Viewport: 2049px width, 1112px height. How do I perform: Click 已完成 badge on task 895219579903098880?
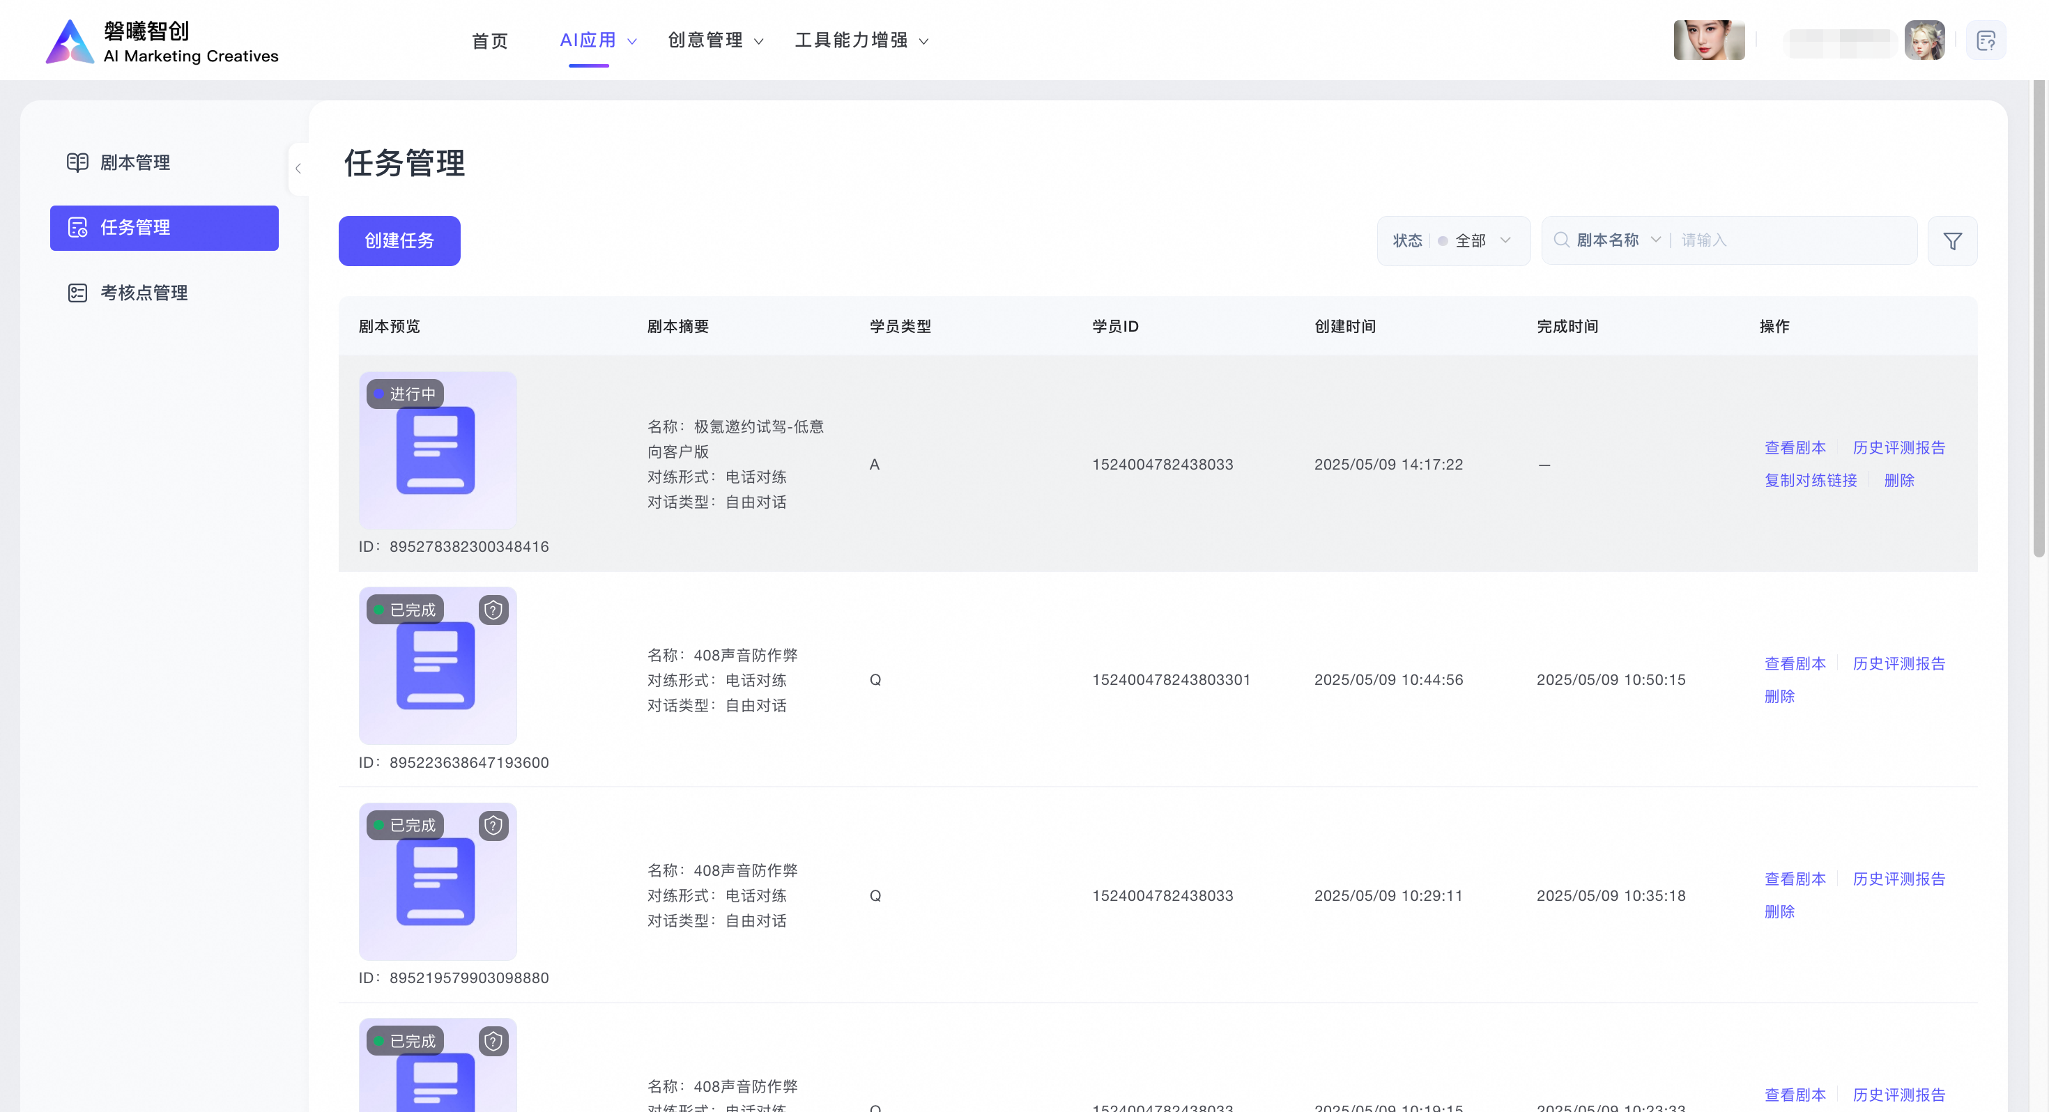[x=405, y=826]
